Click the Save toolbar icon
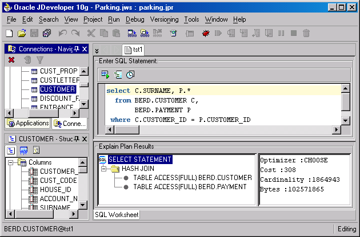 [34, 34]
